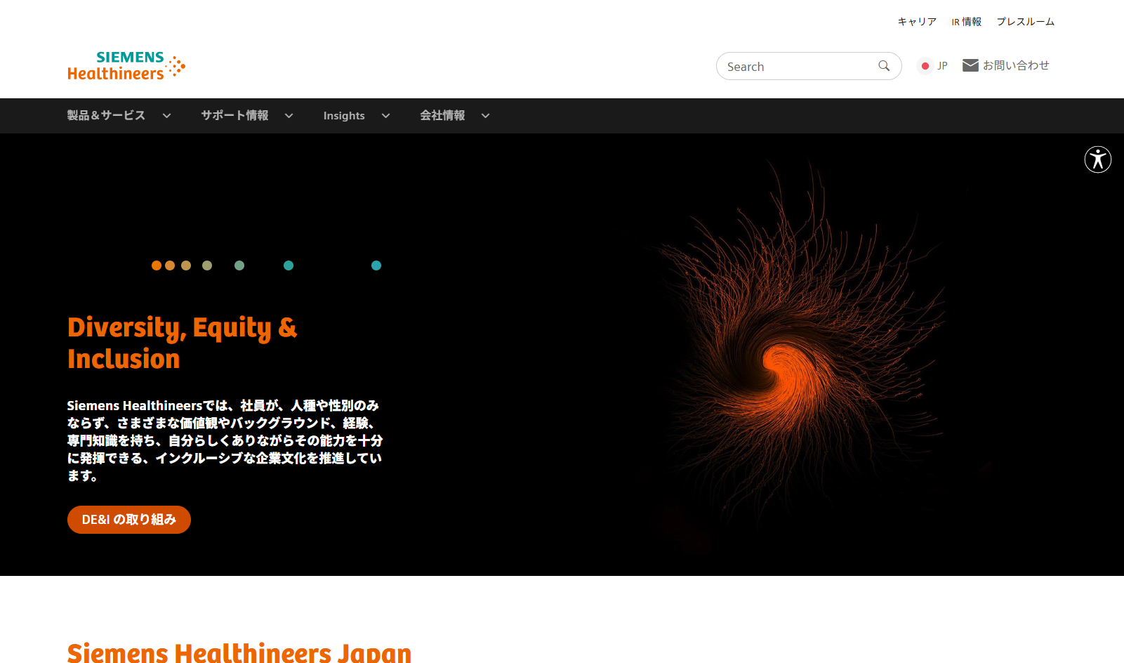Open the IR 情報 link
The image size is (1124, 663).
tap(966, 22)
